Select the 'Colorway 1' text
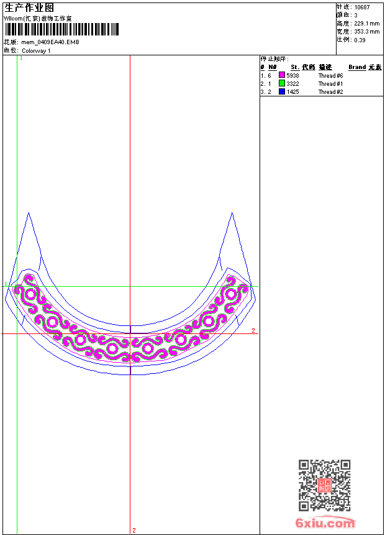 (36, 51)
